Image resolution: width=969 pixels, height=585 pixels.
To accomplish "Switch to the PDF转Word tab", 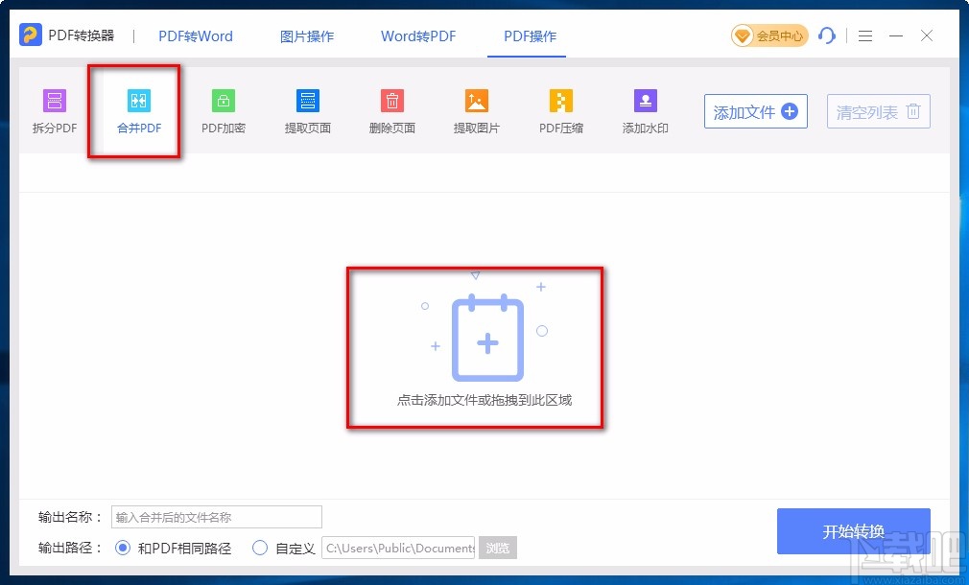I will pos(195,35).
